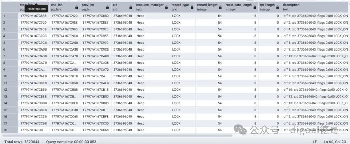Viewport: 350px width, 144px height.
Task: Click start_lsn cell 17797/A167C990 in row 4
Action: (x=34, y=36)
